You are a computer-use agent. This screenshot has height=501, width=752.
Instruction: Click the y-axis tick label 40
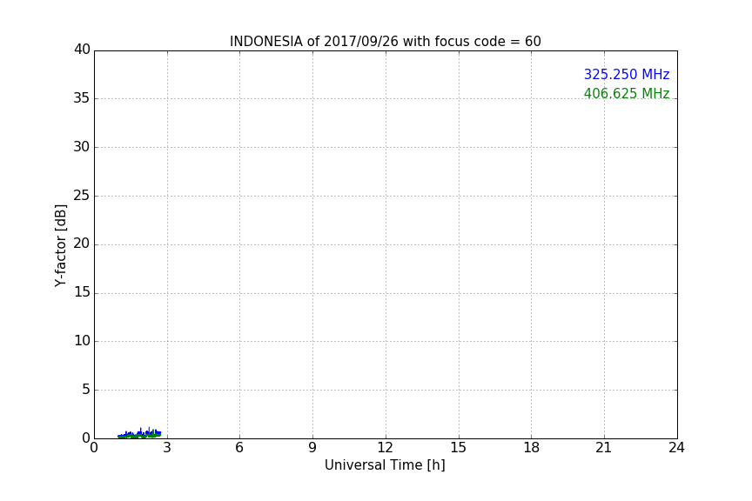click(82, 50)
